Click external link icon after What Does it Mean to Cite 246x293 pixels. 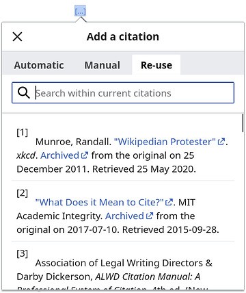[x=169, y=202]
